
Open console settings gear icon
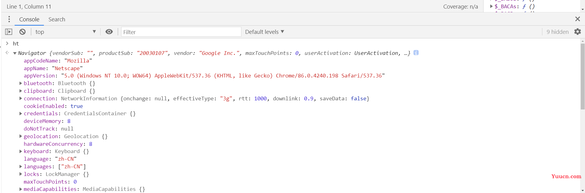pyautogui.click(x=577, y=32)
